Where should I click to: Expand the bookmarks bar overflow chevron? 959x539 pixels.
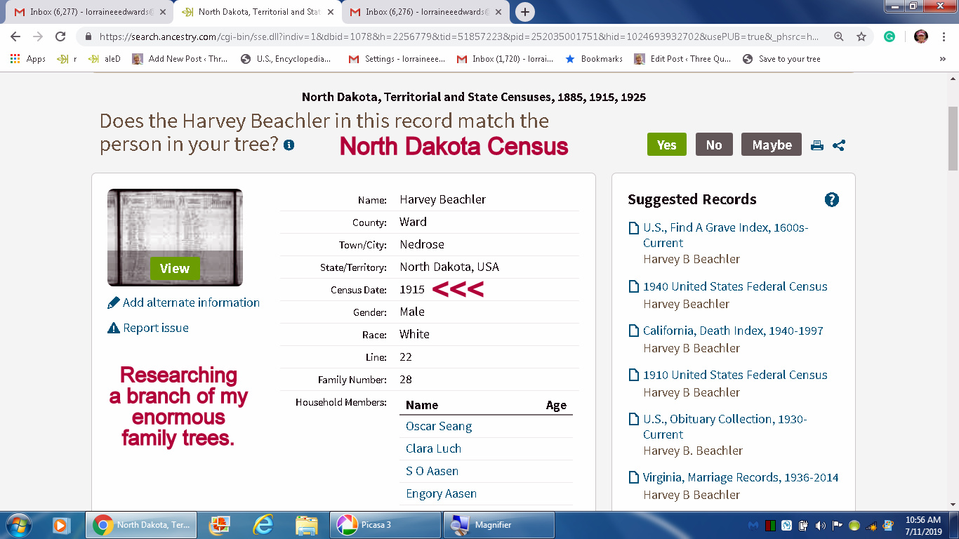pos(942,59)
